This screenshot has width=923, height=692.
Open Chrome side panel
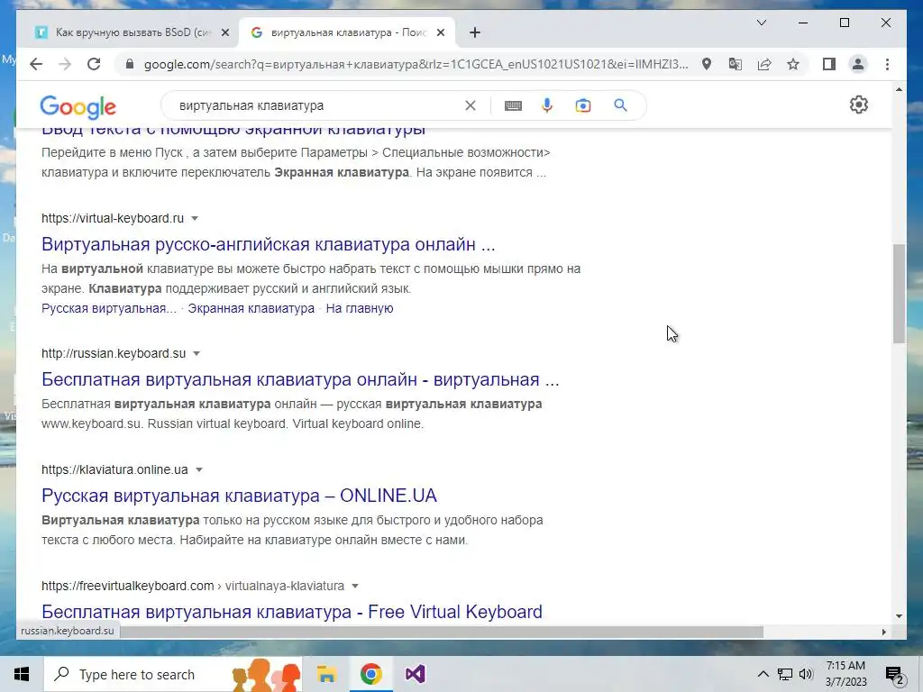[829, 64]
